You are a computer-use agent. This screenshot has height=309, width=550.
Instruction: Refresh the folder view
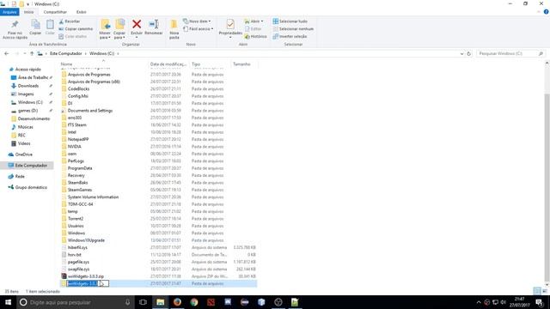(469, 53)
